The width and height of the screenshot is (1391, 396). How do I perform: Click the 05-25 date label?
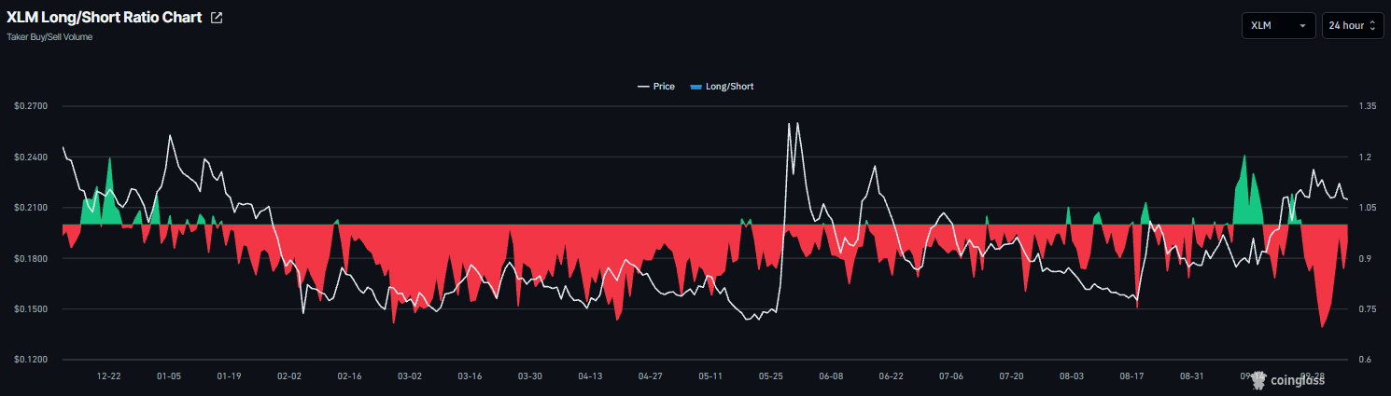pos(770,376)
